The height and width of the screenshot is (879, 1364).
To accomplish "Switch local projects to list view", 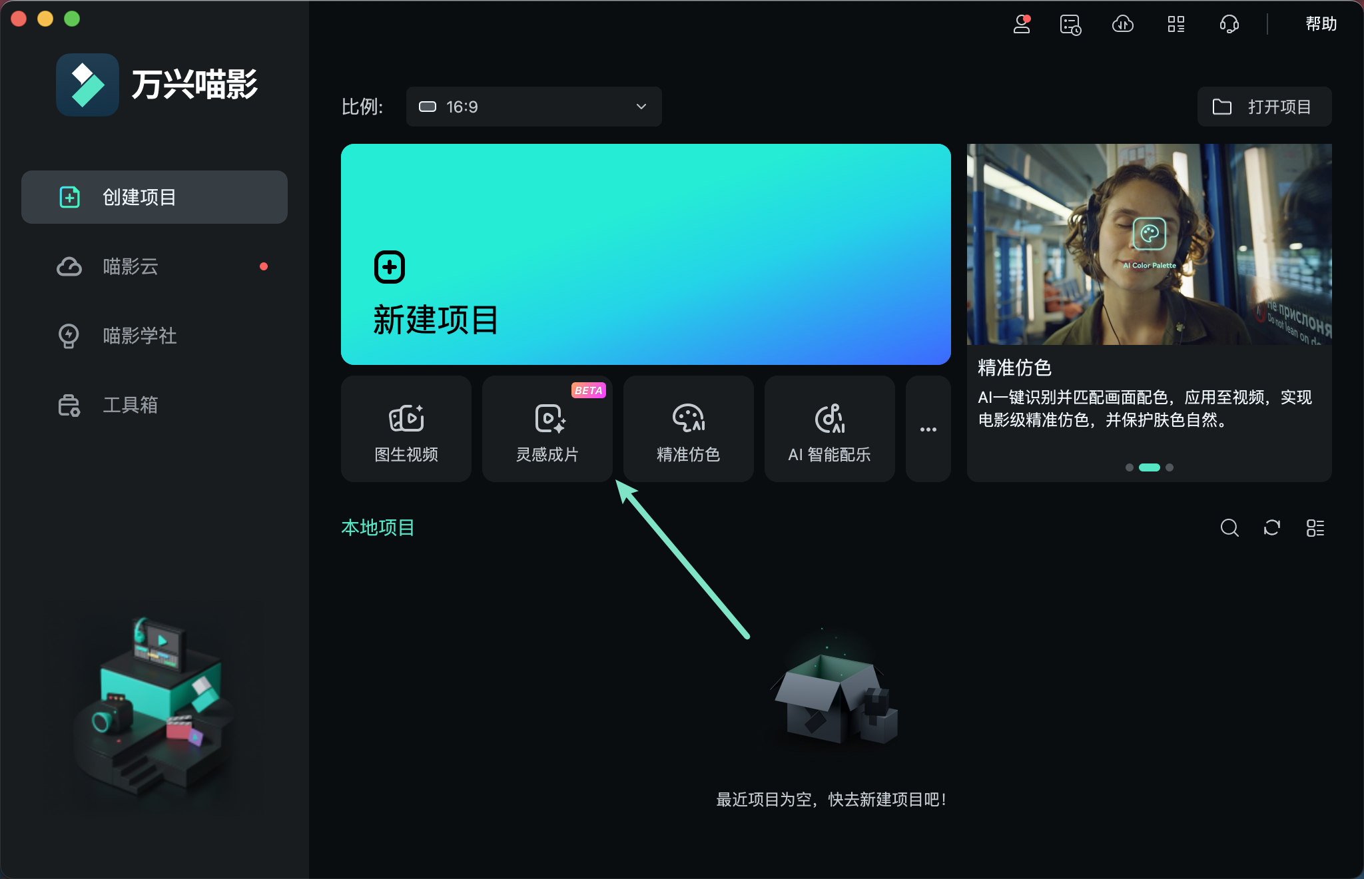I will 1315,528.
